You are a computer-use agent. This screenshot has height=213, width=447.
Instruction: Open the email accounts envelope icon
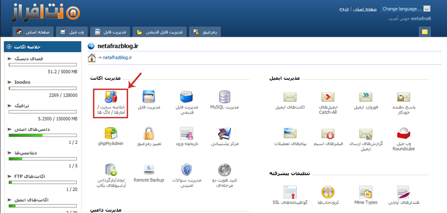coord(290,97)
